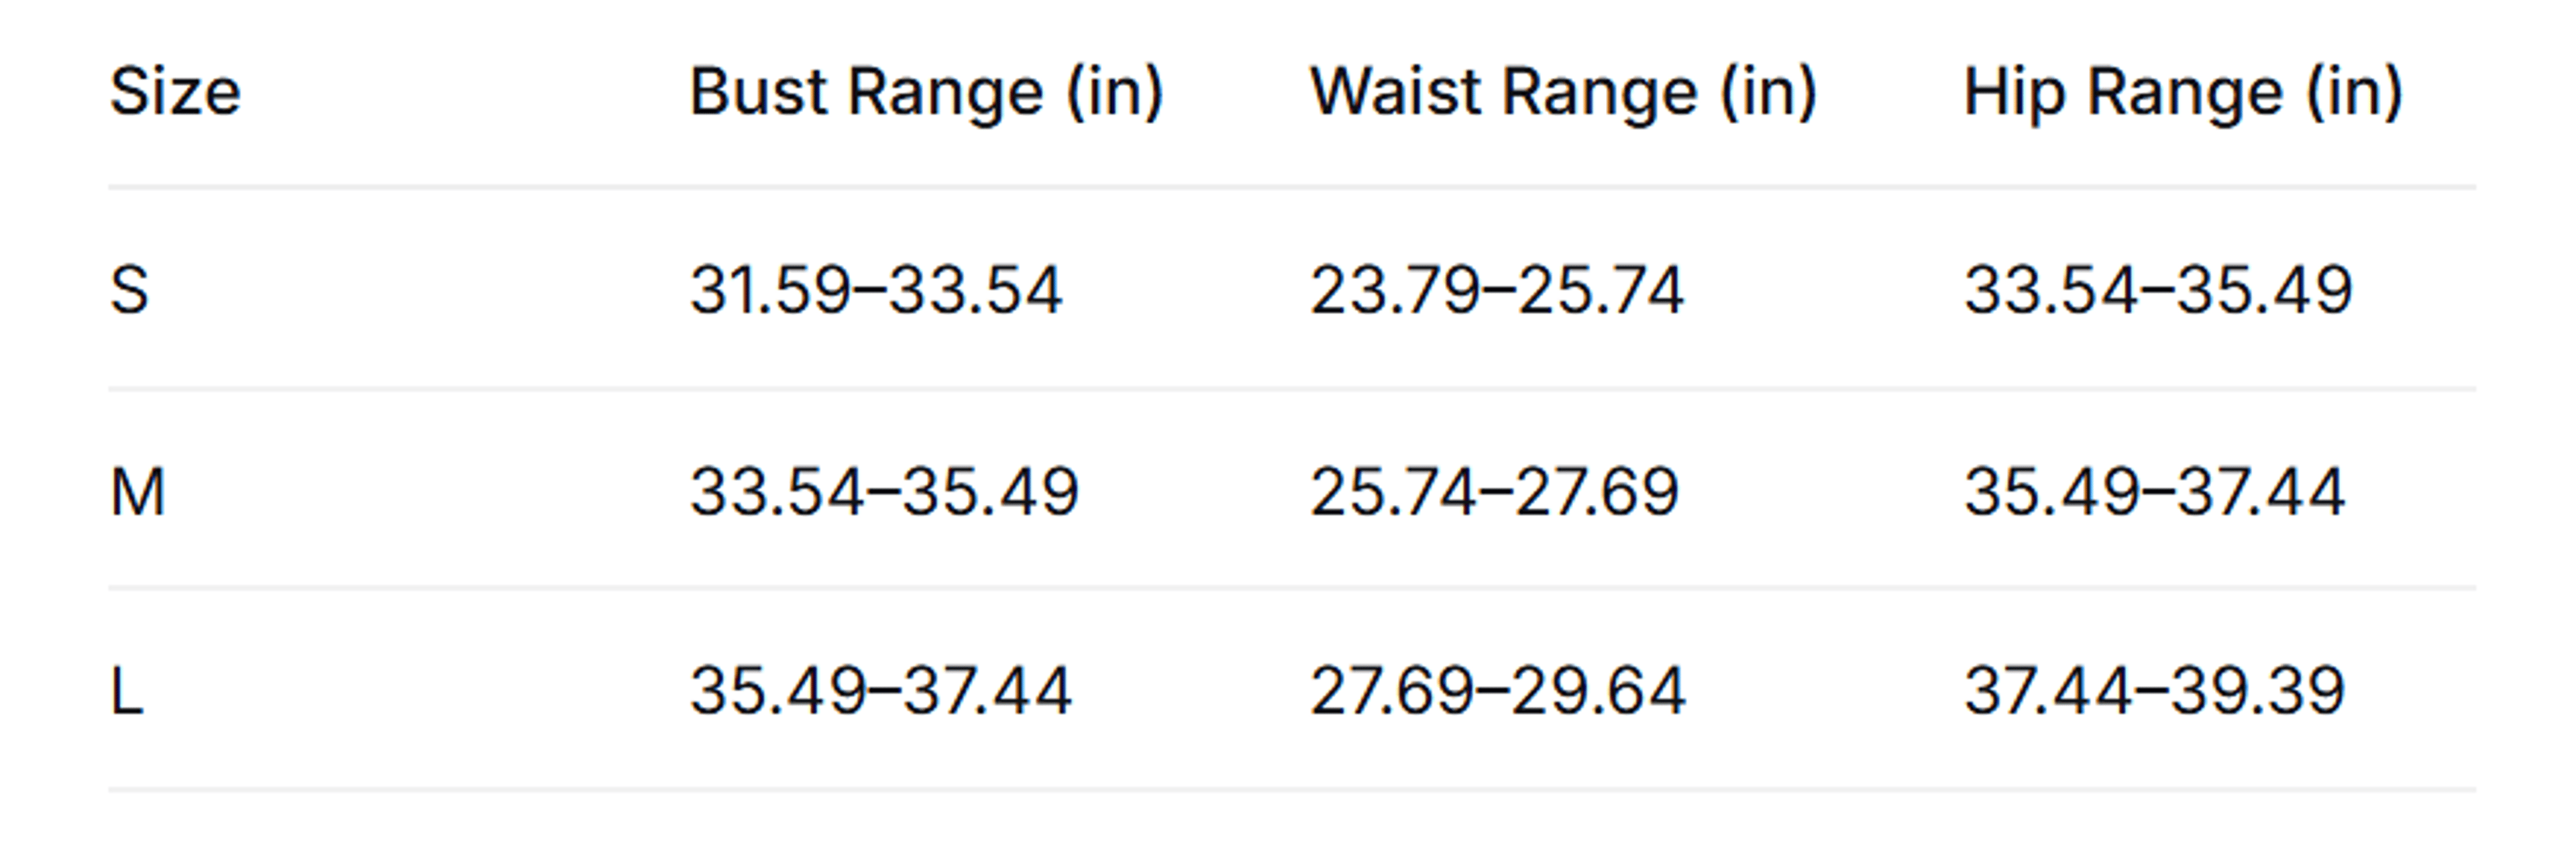The image size is (2576, 857).
Task: Click the divider line below the header row
Action: [x=1292, y=187]
